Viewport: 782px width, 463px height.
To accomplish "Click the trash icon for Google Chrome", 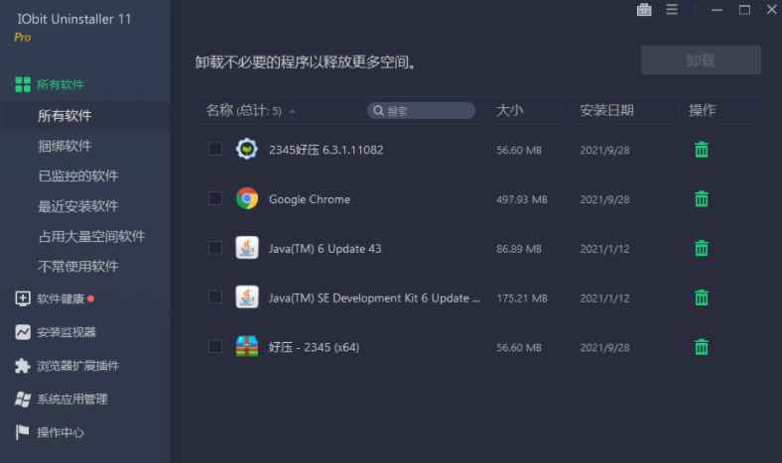I will click(x=702, y=199).
